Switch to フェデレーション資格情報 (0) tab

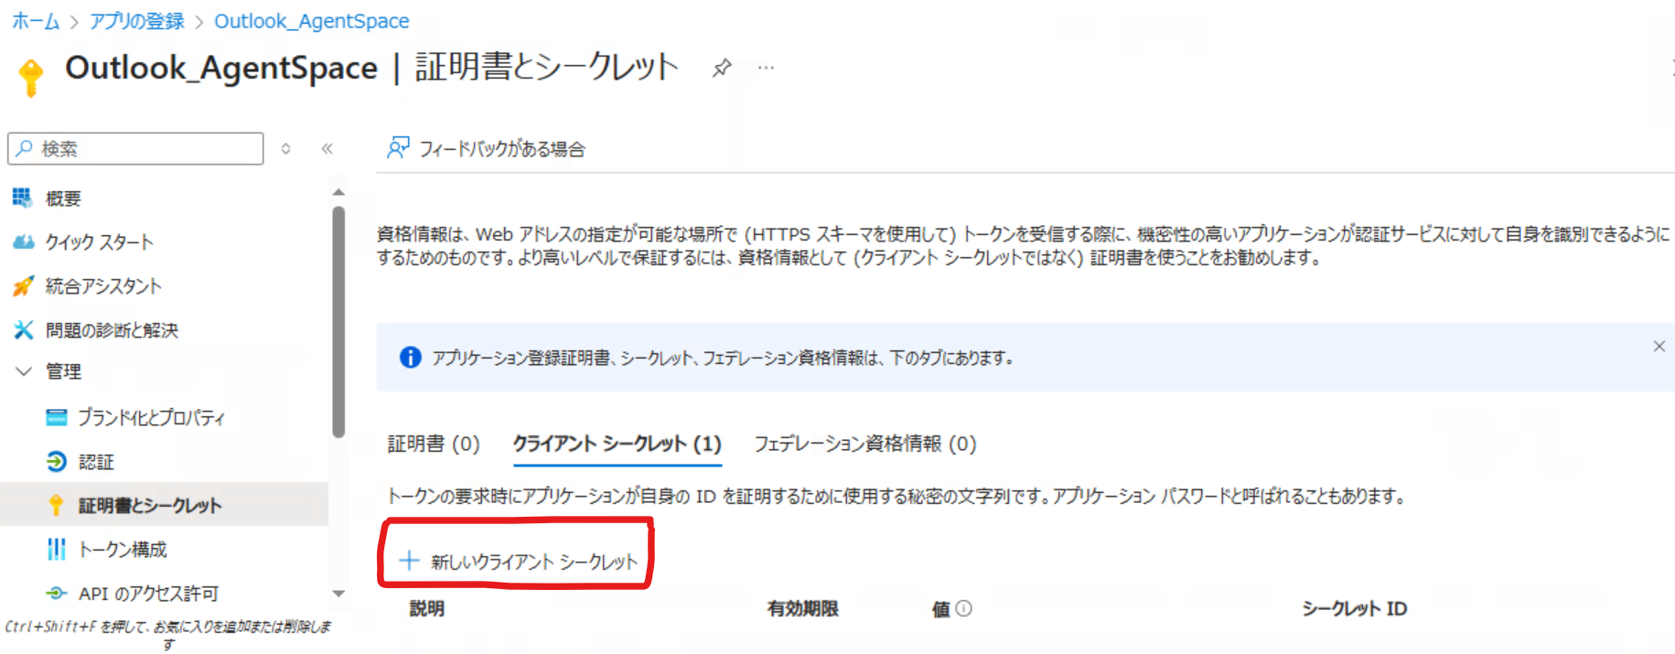pyautogui.click(x=865, y=444)
